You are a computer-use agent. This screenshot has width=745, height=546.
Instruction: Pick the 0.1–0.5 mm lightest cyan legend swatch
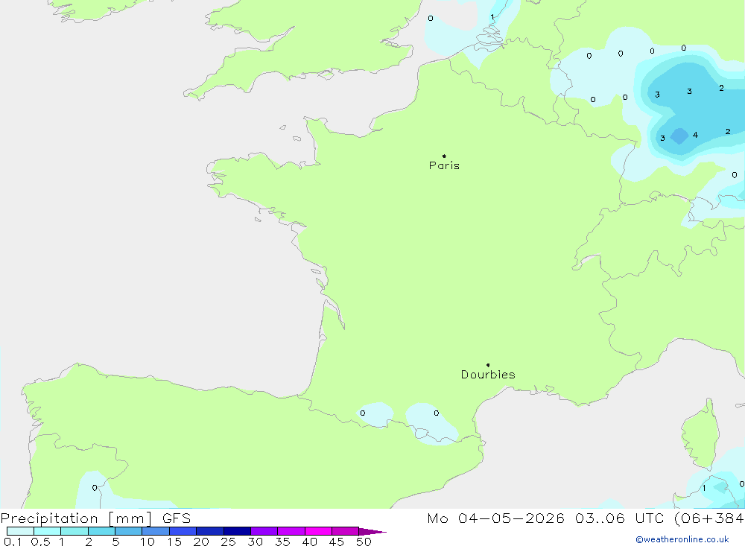(x=20, y=531)
